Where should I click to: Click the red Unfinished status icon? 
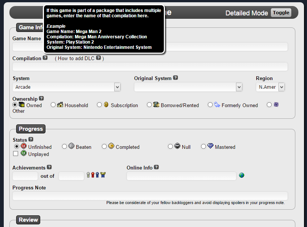point(24,146)
